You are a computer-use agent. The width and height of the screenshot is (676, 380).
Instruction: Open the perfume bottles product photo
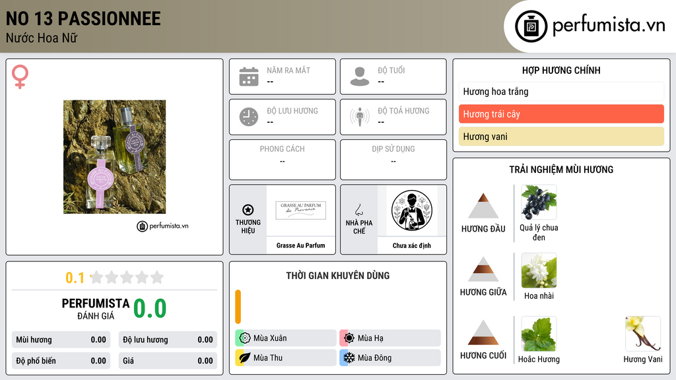[114, 157]
